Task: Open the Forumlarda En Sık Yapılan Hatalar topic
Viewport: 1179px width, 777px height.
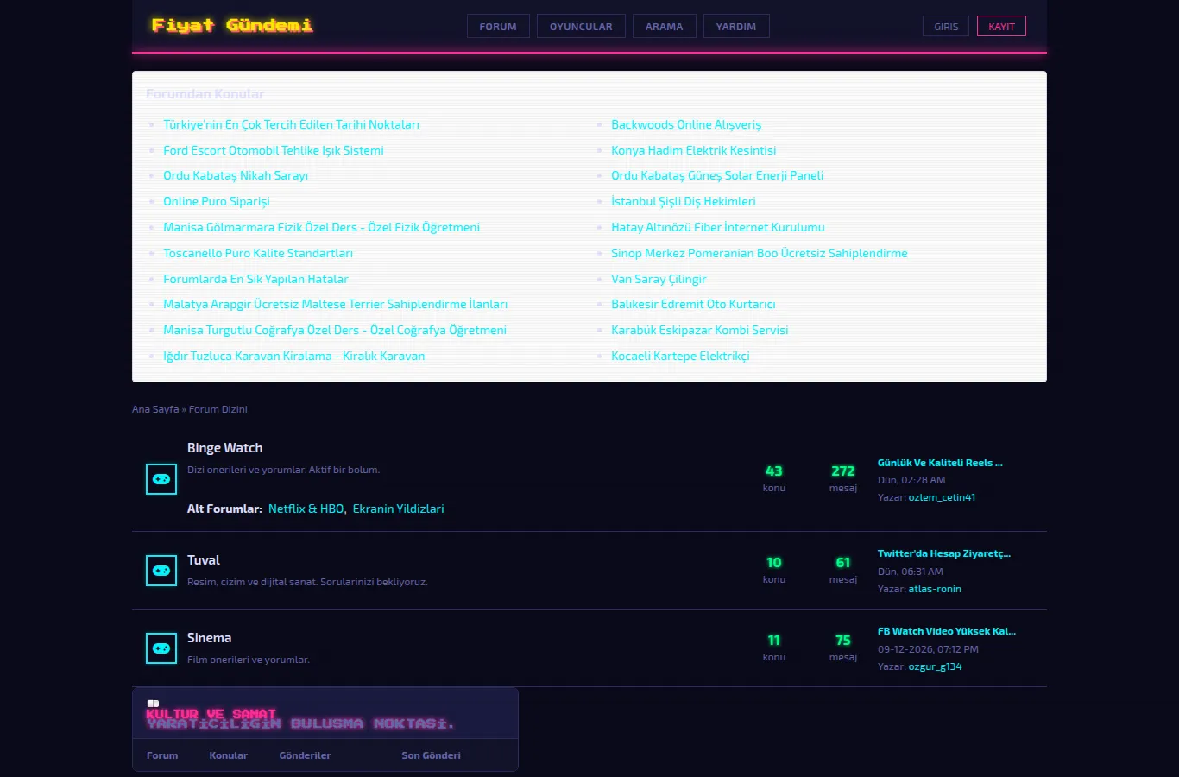Action: pyautogui.click(x=255, y=280)
